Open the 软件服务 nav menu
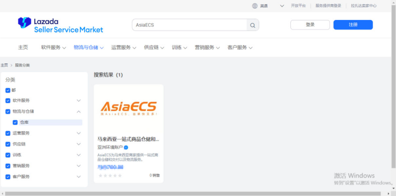This screenshot has width=396, height=196. click(54, 47)
